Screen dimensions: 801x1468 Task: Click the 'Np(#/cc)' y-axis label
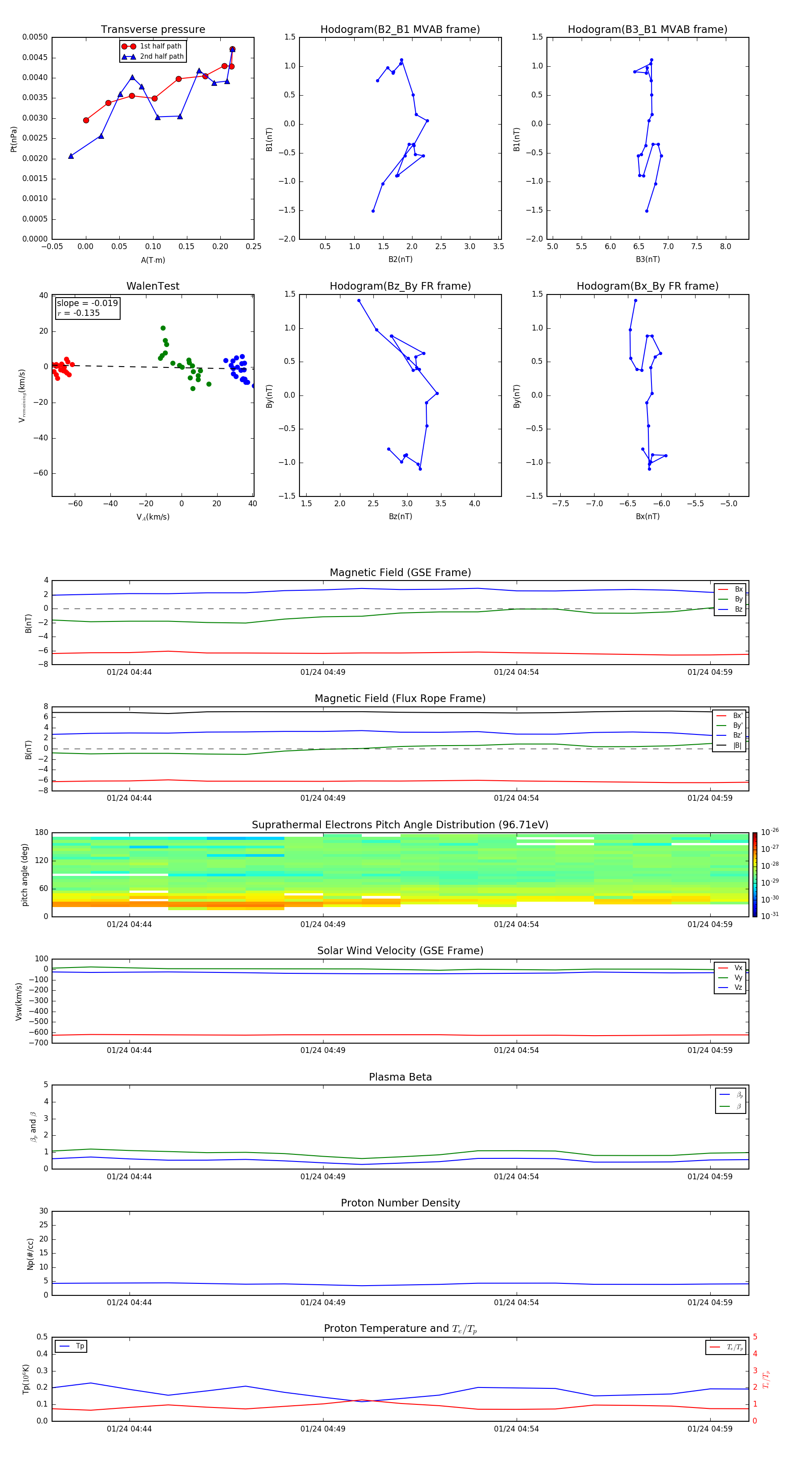[30, 1253]
